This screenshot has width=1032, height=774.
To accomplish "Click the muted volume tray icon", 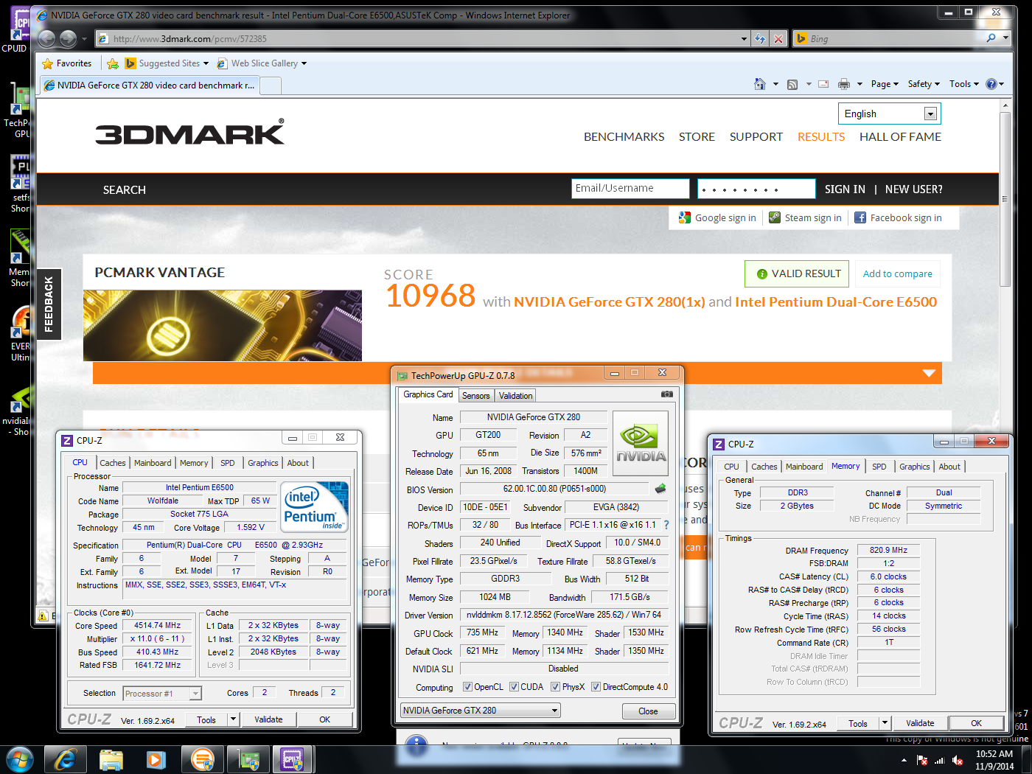I will coord(958,760).
